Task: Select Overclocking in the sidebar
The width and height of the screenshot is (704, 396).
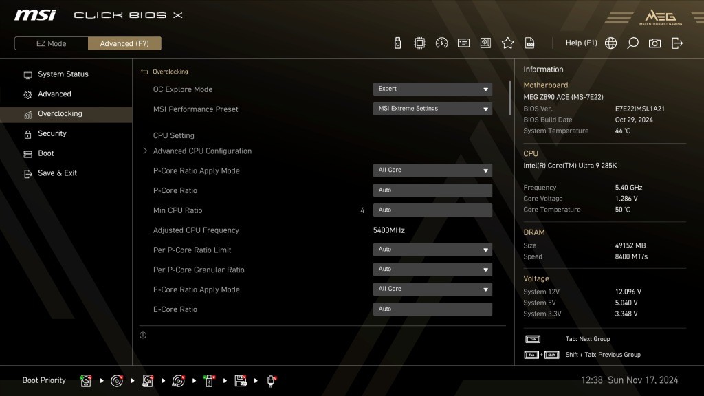Action: (66, 113)
